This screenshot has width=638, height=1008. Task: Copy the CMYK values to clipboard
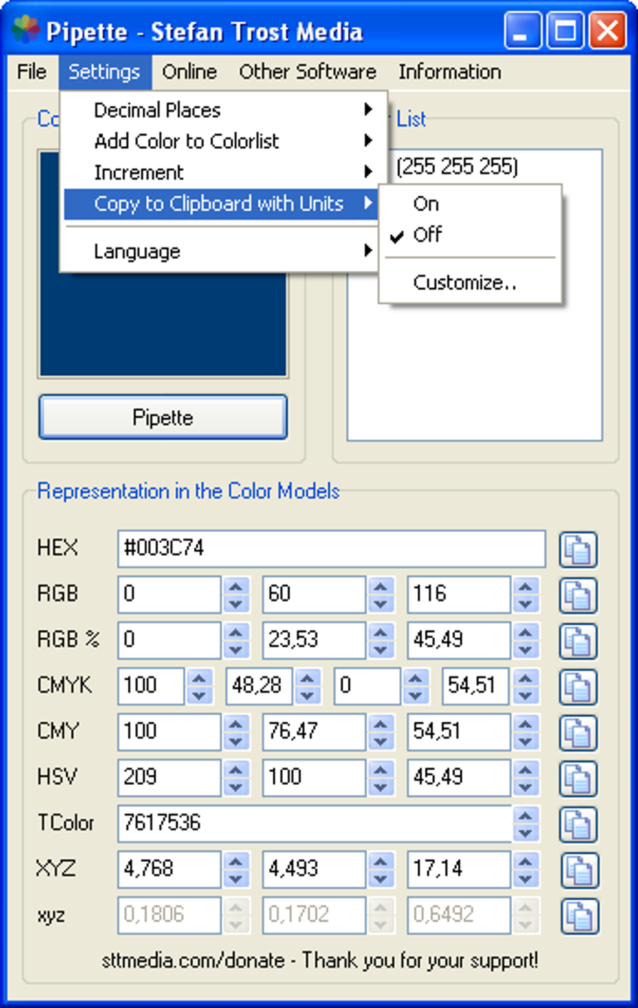click(577, 687)
